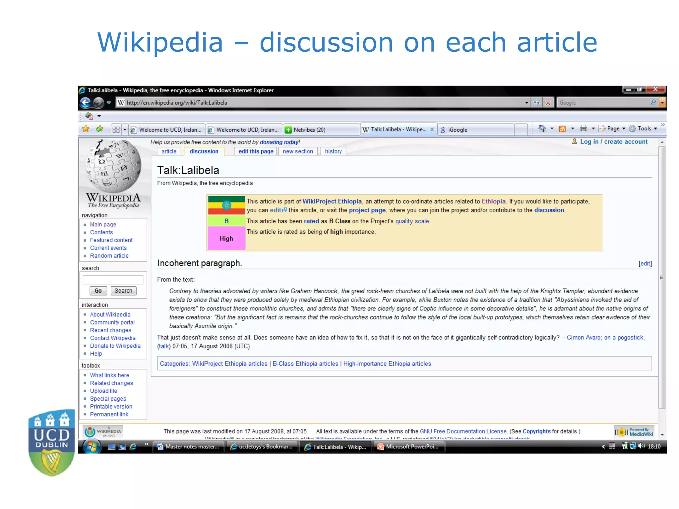Stop loading with the red X icon
Viewport: 679px width, 509px height.
tap(548, 103)
